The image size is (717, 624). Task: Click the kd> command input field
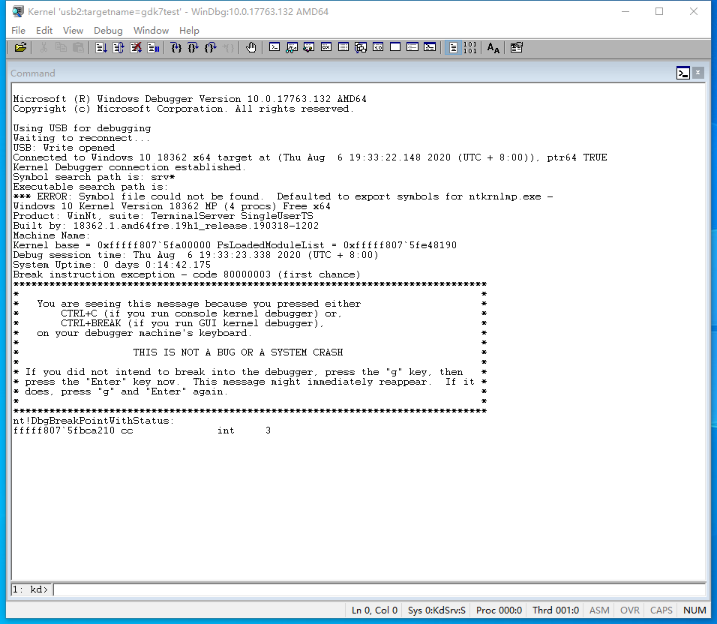coord(379,589)
